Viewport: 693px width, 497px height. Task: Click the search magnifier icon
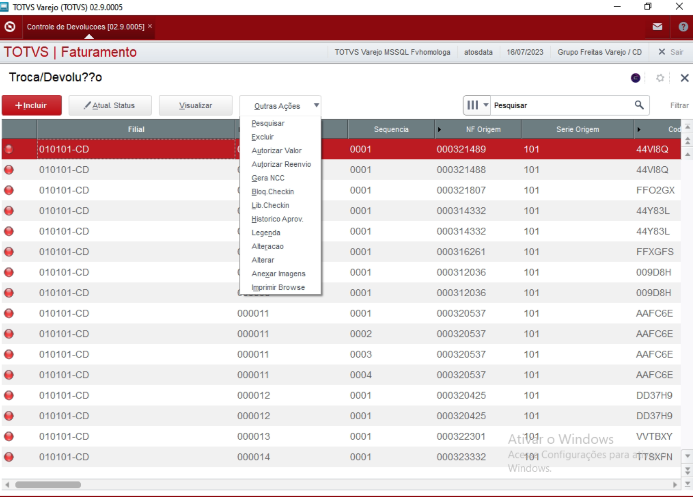pyautogui.click(x=639, y=105)
